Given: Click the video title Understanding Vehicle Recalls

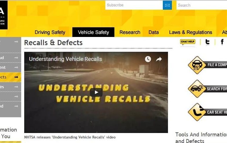Looking at the screenshot, I should (x=65, y=59).
